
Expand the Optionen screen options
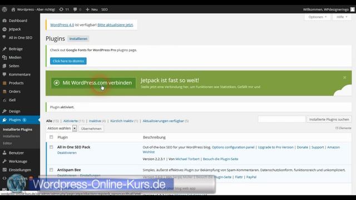click(x=318, y=17)
